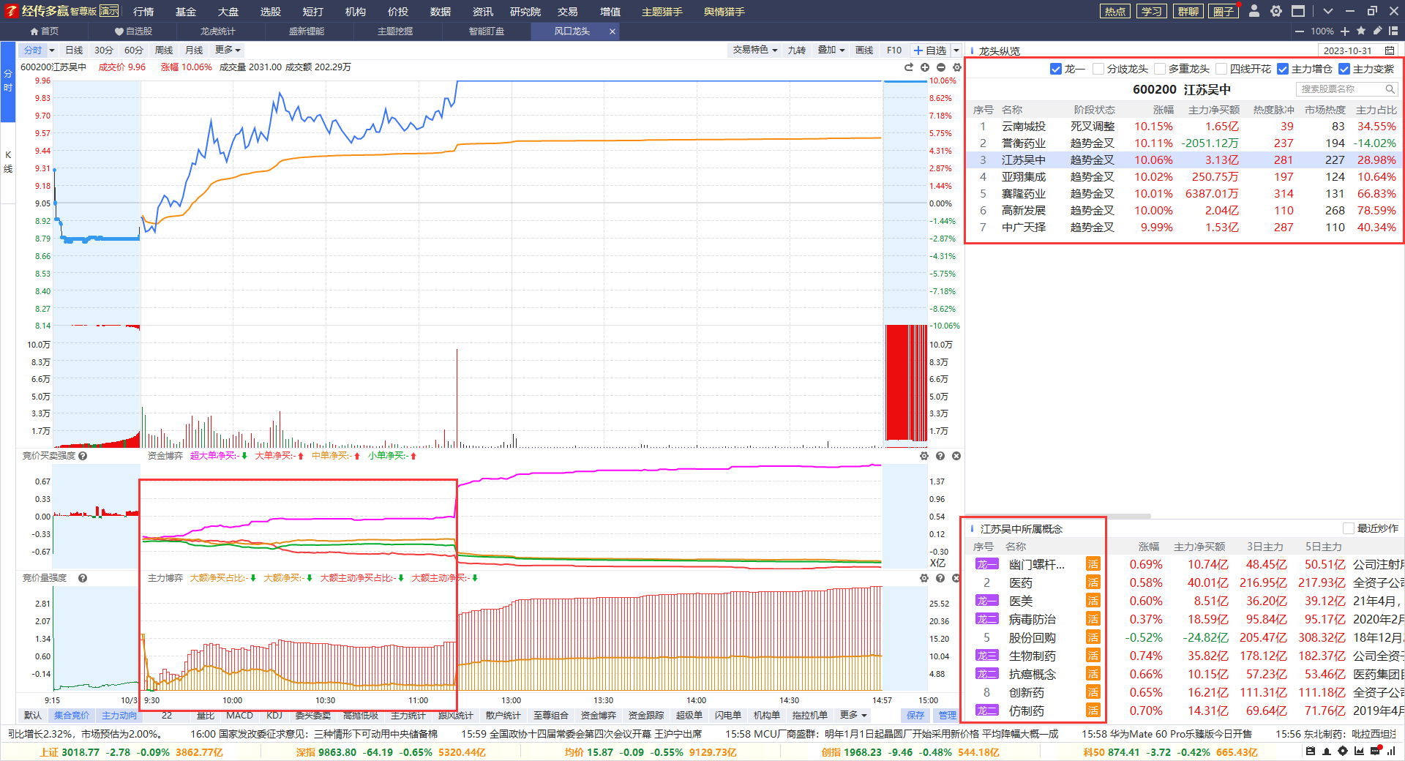Open the price chart settings gear
Screen dimensions: 1405x761
click(956, 67)
